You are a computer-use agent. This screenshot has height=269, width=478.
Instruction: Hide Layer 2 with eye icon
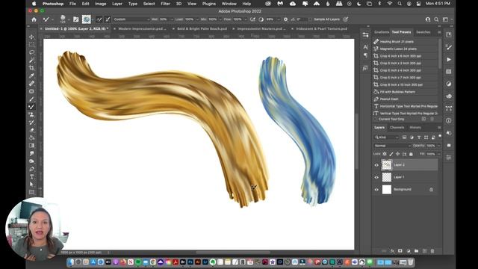376,165
